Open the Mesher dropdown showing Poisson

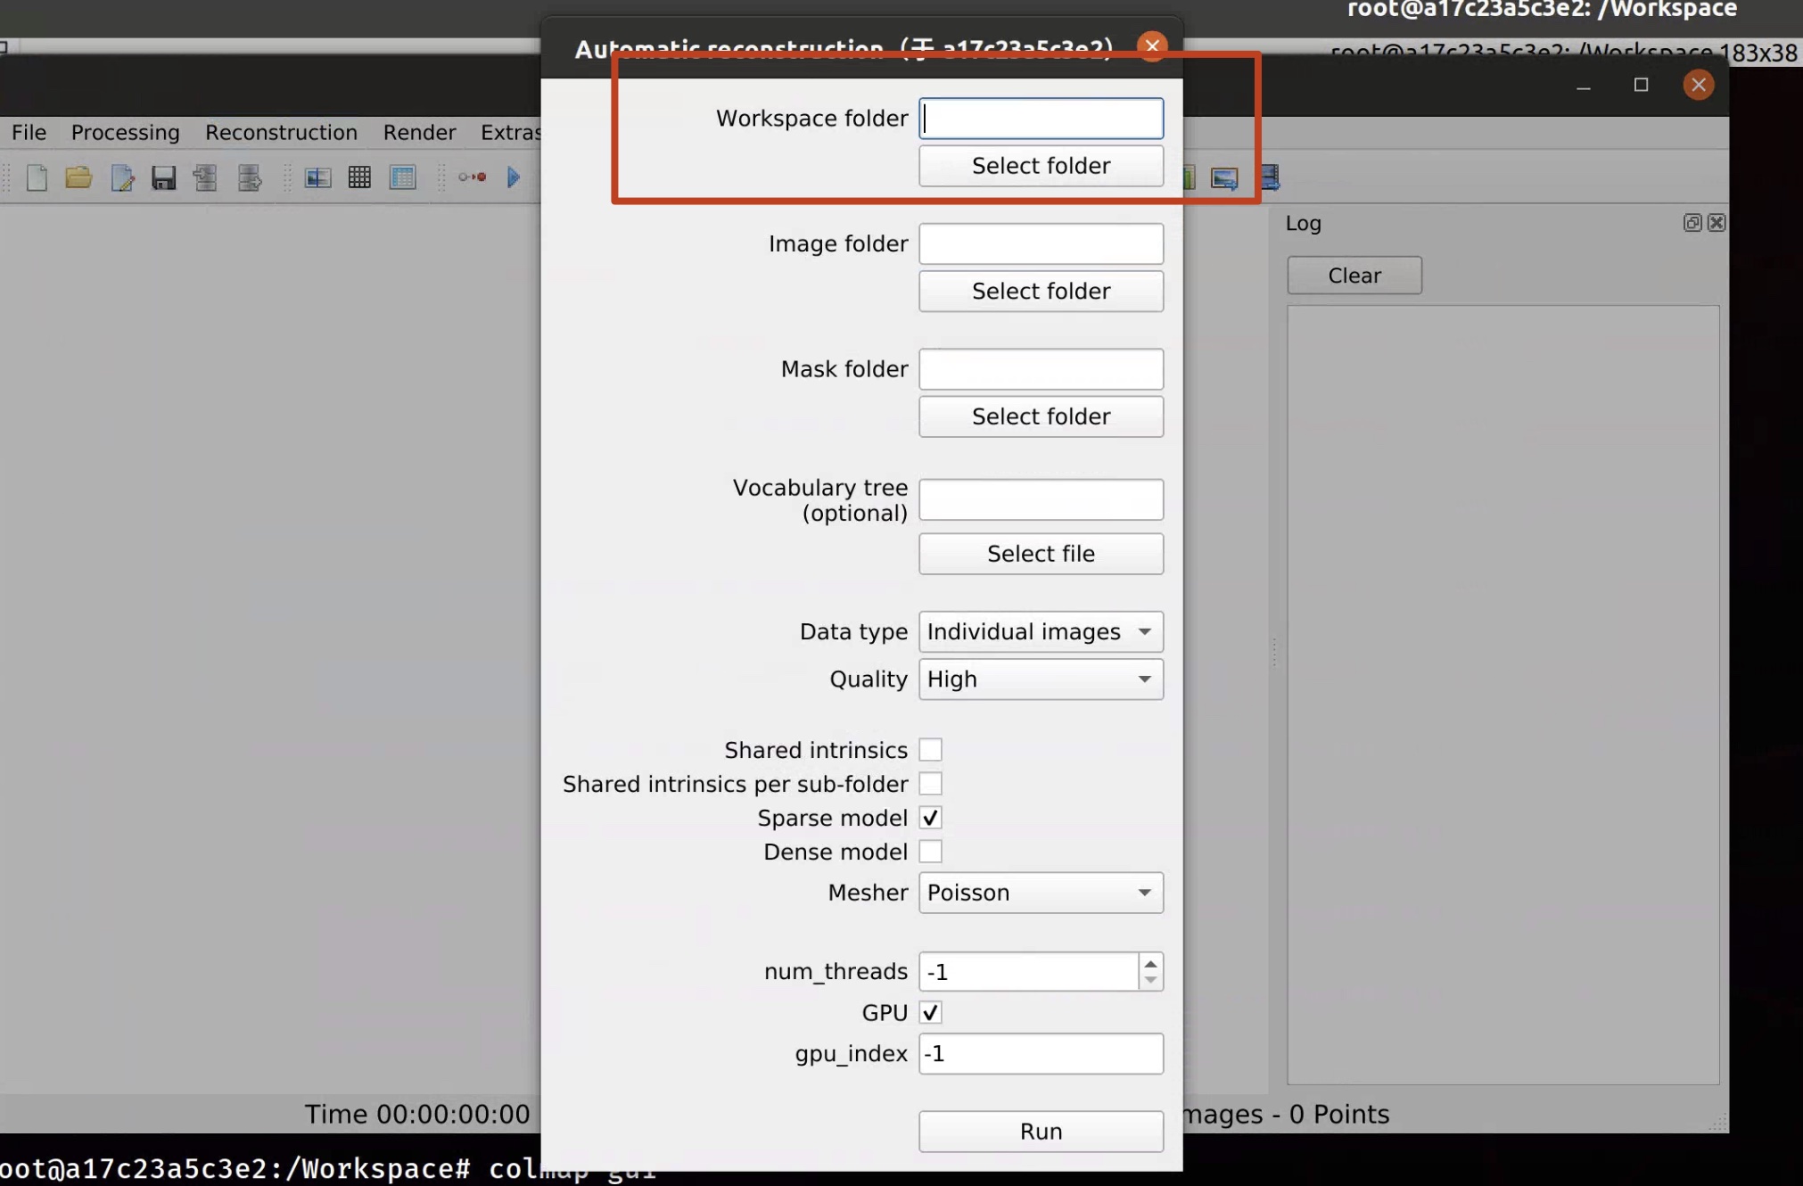pyautogui.click(x=1041, y=893)
